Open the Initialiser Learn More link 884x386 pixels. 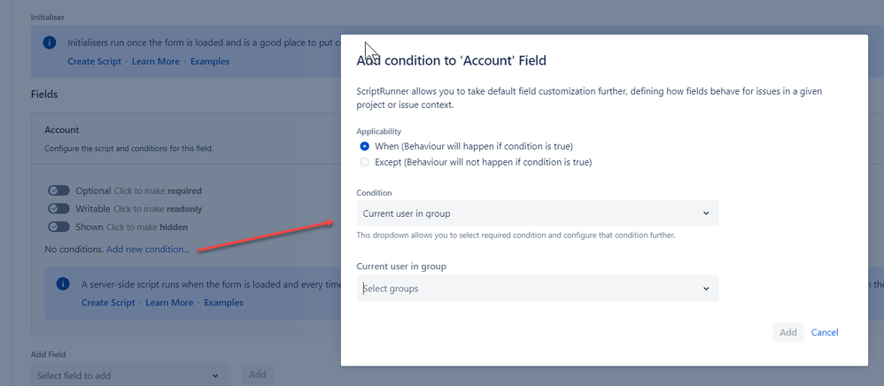pos(156,61)
